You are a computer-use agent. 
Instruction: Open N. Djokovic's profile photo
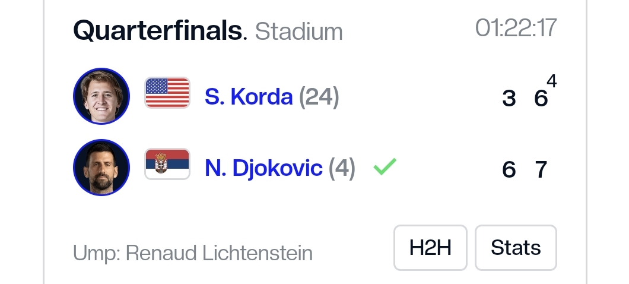(101, 168)
